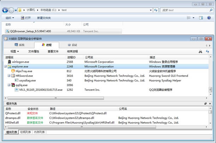Click the Explorer back navigation arrow
Screen dimensions: 216x143
[x=5, y=10]
